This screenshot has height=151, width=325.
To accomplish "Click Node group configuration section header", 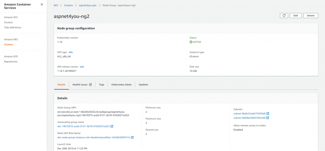I will click(76, 28).
